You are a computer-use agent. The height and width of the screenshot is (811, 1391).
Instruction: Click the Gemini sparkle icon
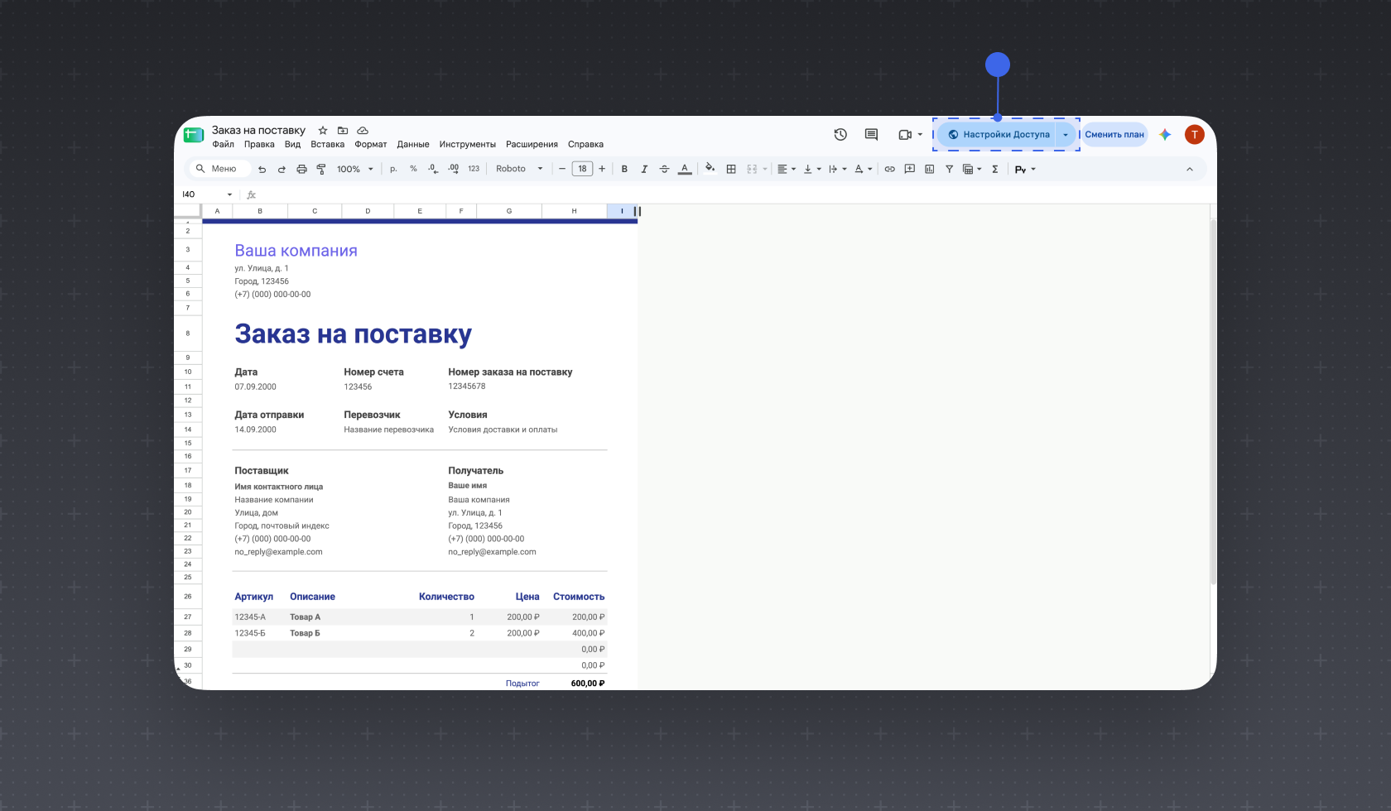(1165, 134)
